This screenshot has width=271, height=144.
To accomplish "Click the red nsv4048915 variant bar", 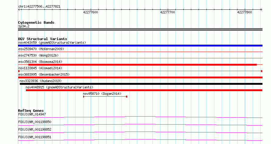I will [144, 90].
